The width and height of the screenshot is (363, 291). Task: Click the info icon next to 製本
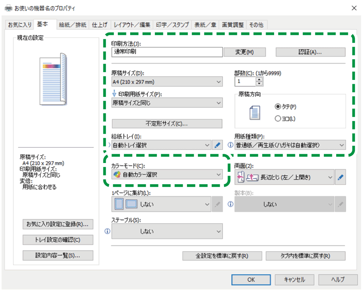[231, 204]
